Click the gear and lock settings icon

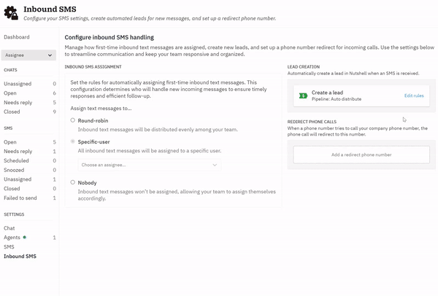tap(12, 14)
